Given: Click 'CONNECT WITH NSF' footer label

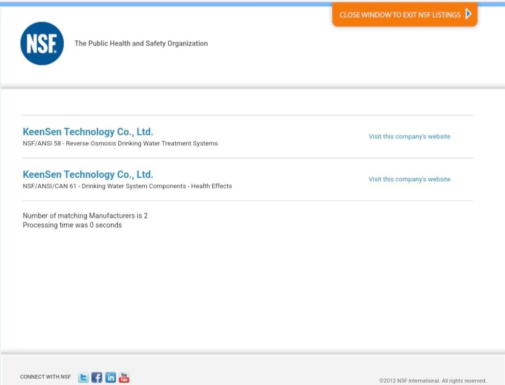Looking at the screenshot, I should [46, 377].
